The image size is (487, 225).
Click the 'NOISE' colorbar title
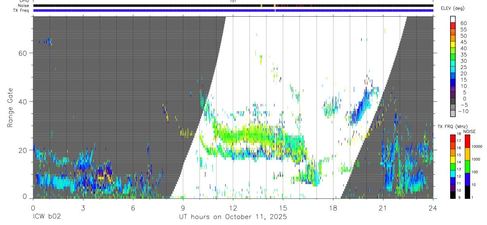click(x=469, y=131)
